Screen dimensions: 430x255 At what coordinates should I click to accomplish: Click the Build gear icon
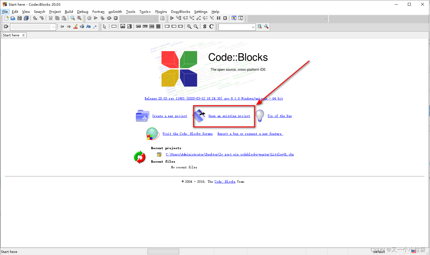(89, 18)
